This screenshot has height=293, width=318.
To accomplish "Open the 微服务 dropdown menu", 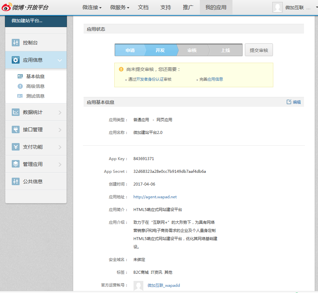I will click(x=119, y=7).
